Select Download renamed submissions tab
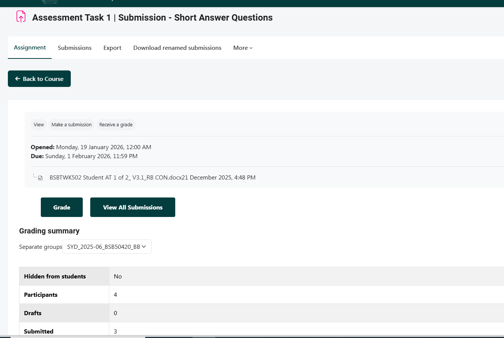This screenshot has height=338, width=504. pos(177,48)
